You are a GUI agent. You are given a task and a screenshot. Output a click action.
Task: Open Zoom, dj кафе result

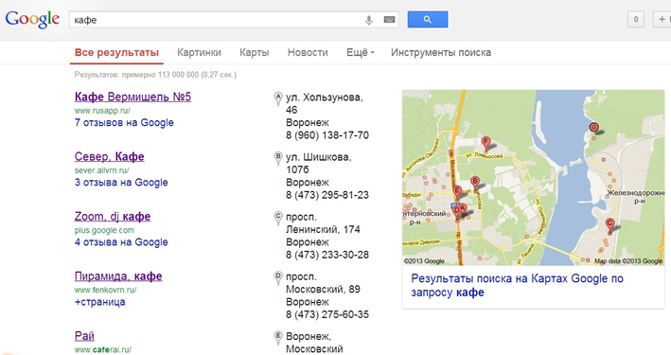click(x=113, y=217)
